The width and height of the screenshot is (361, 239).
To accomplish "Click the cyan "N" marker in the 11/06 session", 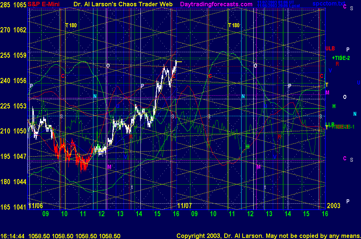I will click(x=95, y=96).
